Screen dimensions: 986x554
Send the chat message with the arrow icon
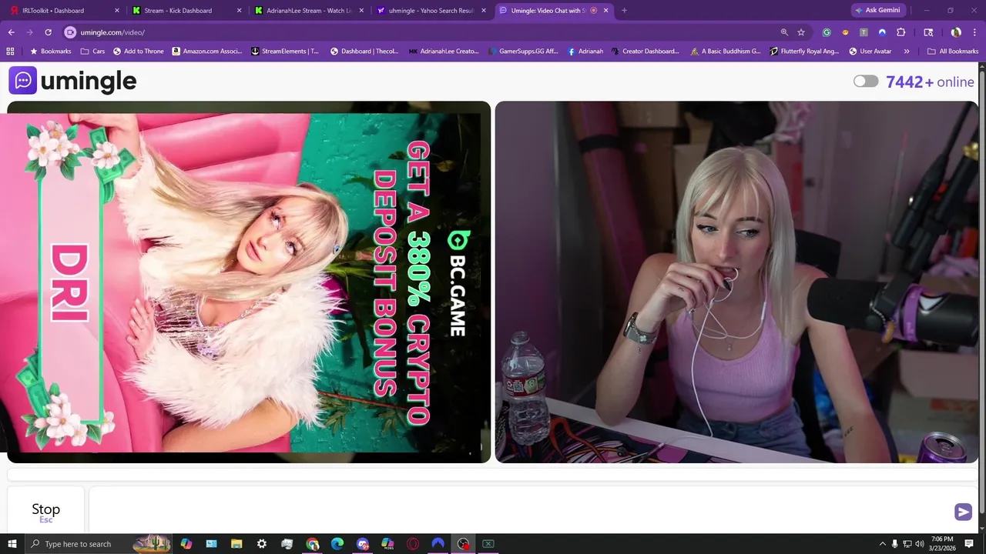[x=963, y=512]
